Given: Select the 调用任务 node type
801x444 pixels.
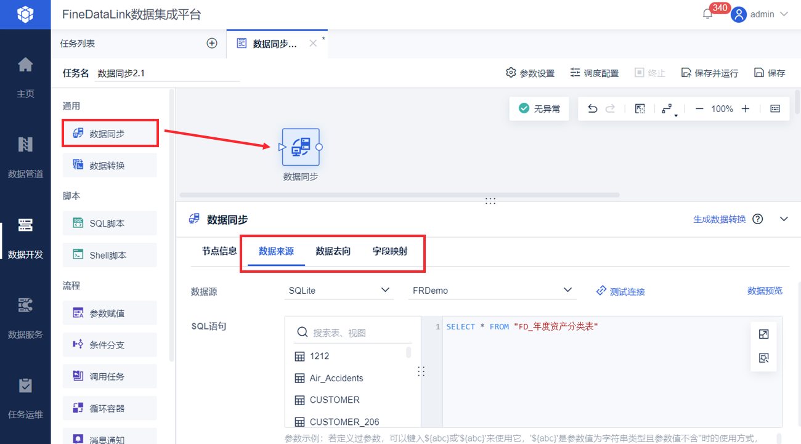Looking at the screenshot, I should click(110, 376).
